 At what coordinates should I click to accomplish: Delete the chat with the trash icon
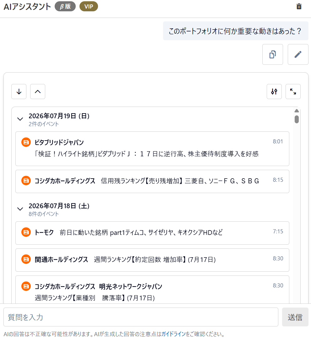click(x=299, y=7)
